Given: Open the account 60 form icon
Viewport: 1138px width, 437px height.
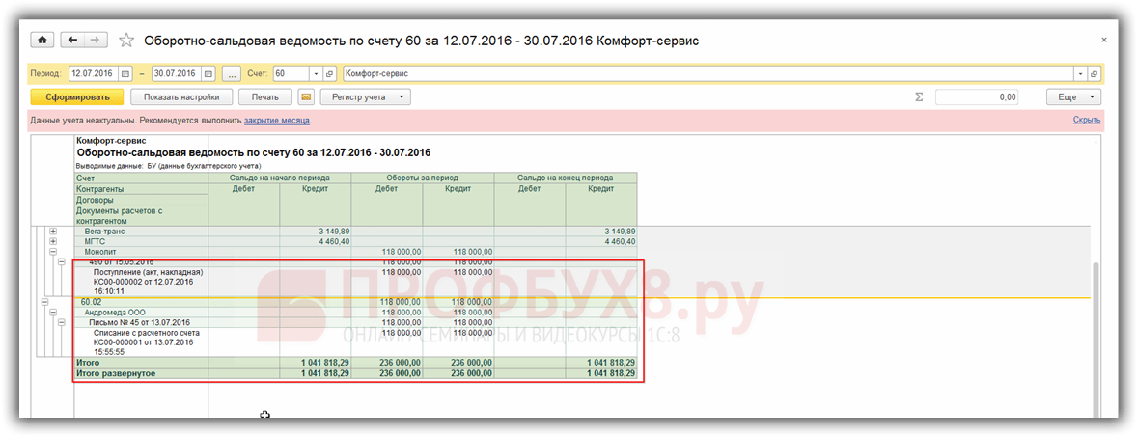Looking at the screenshot, I should click(x=329, y=74).
